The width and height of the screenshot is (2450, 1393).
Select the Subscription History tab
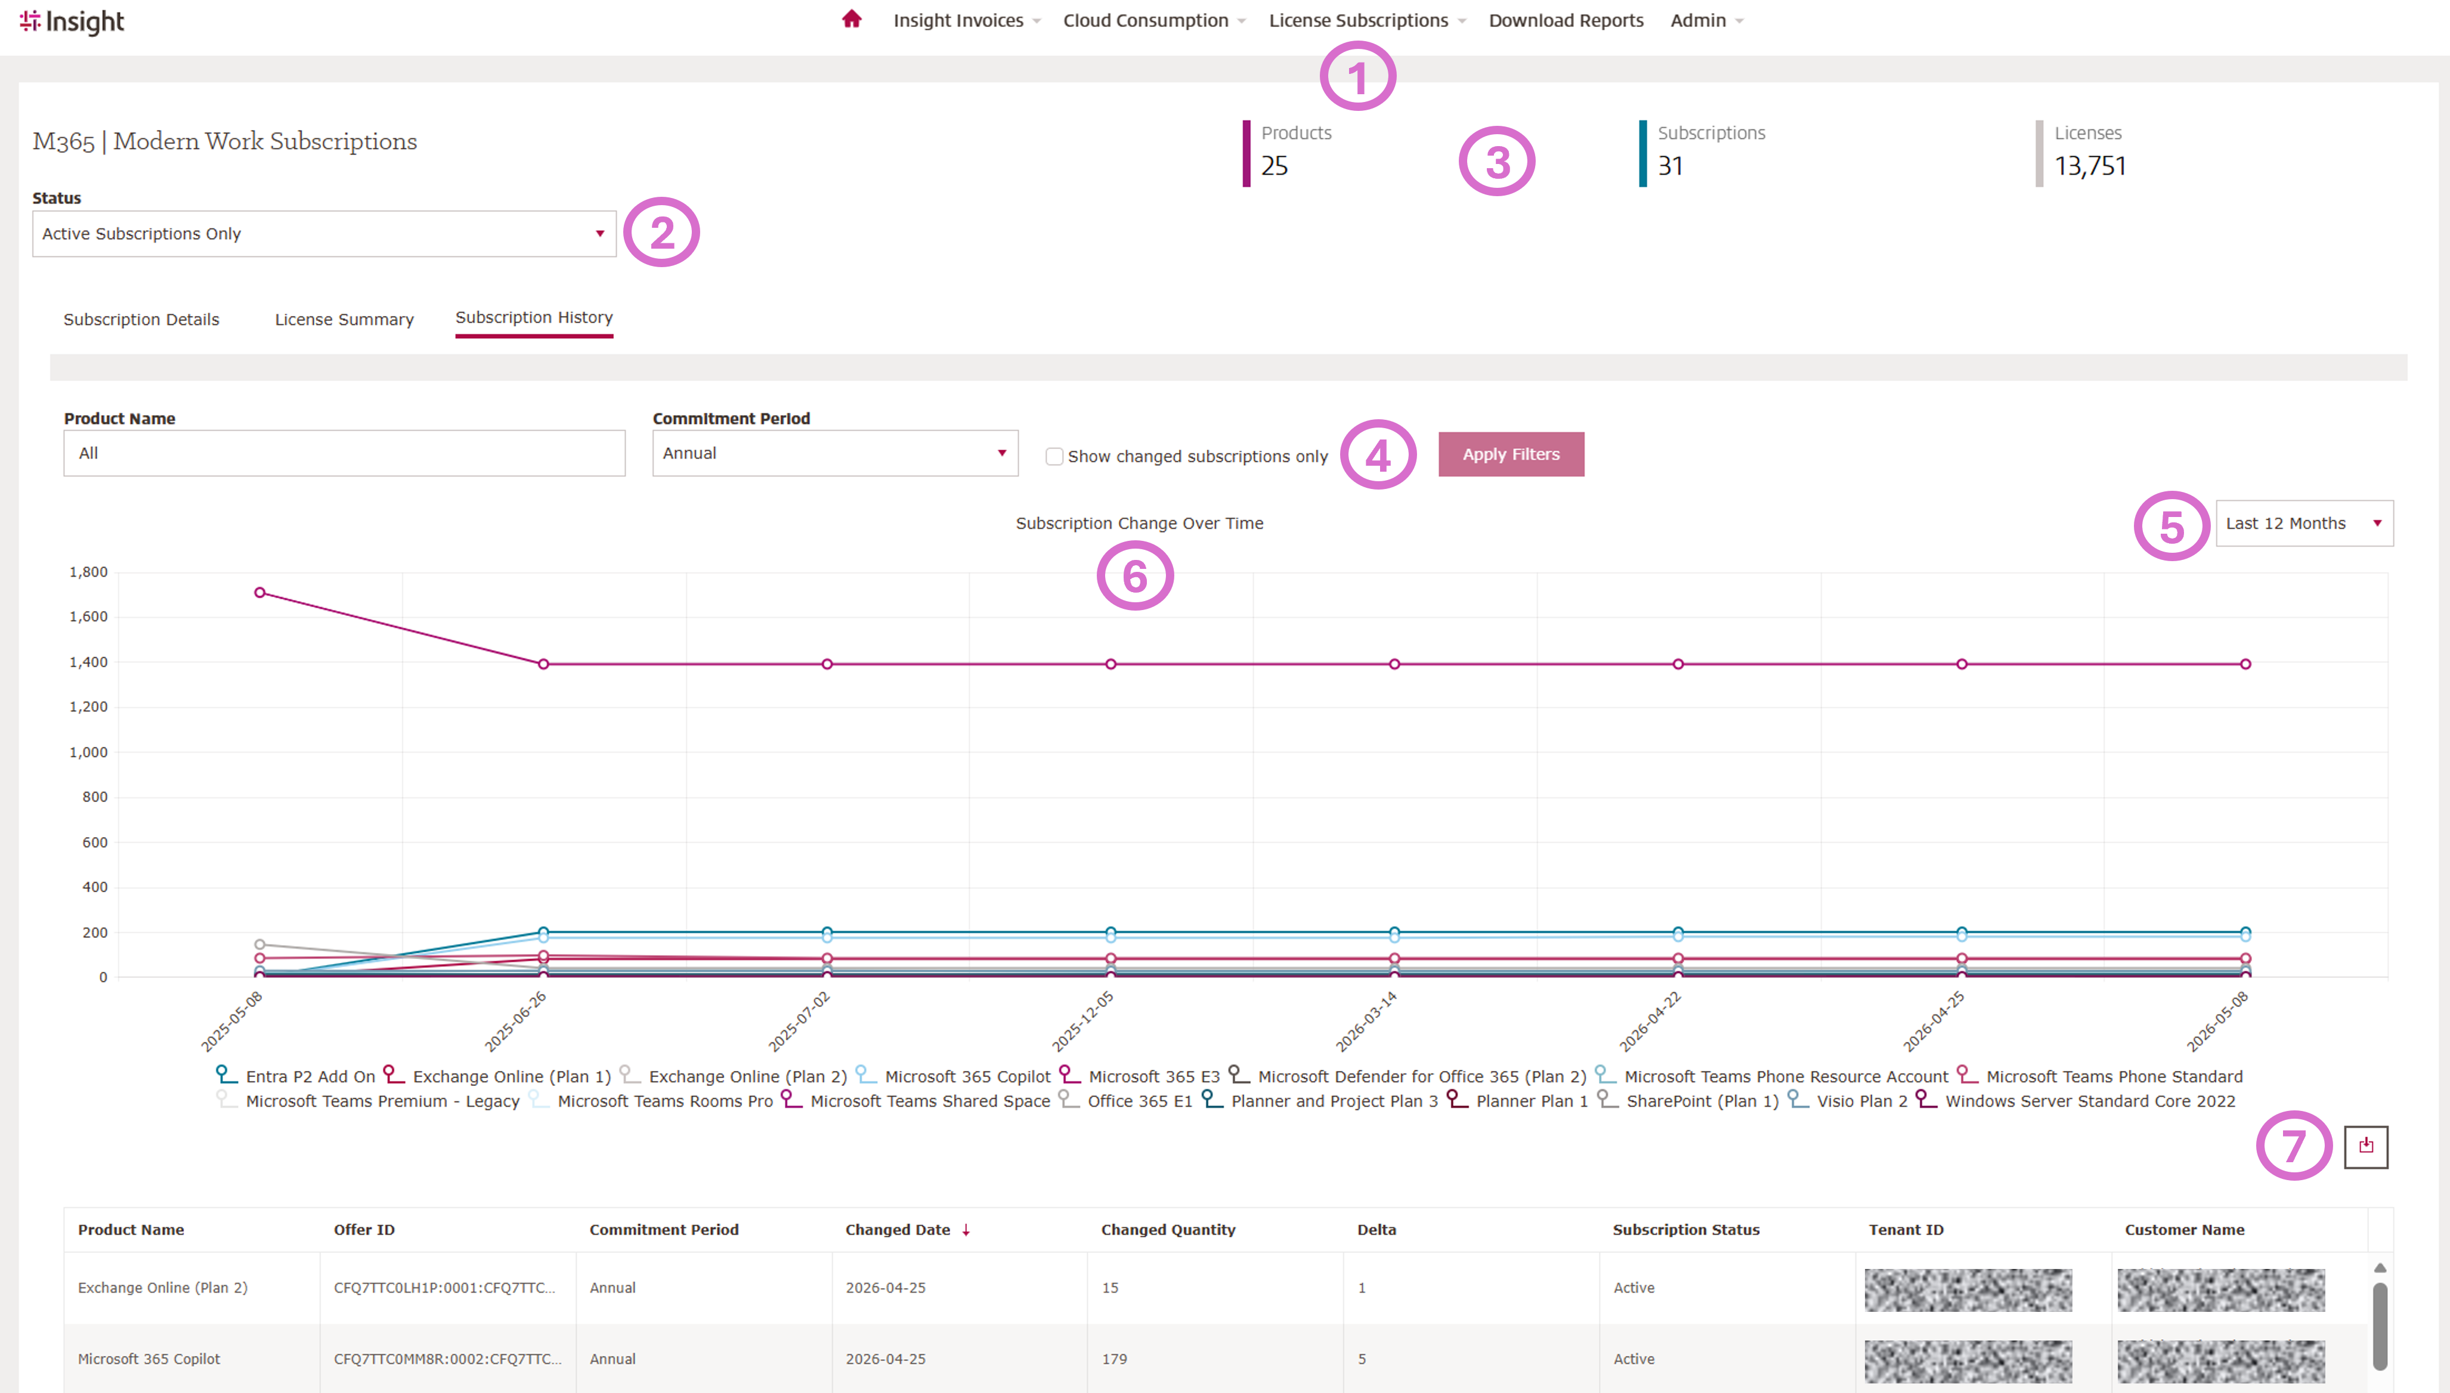(534, 318)
